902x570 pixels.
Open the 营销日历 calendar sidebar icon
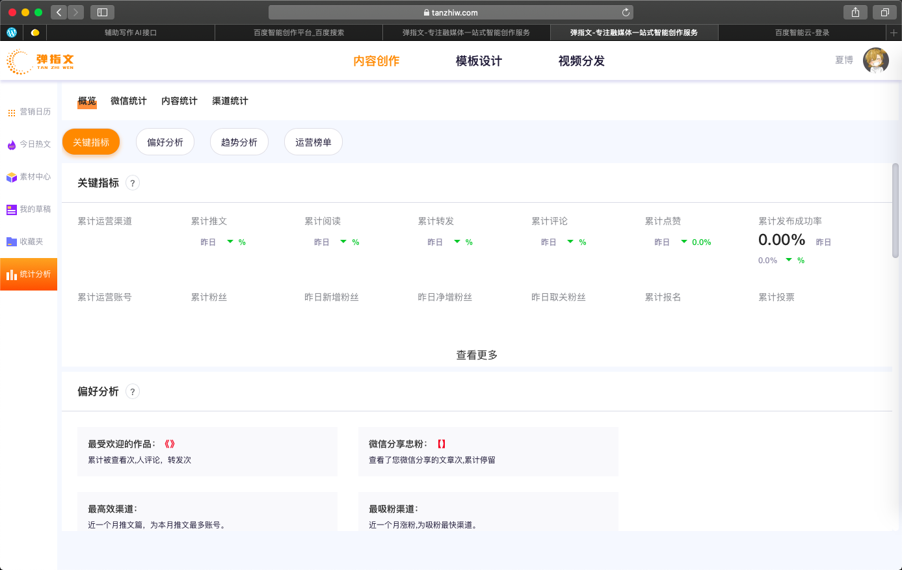[12, 112]
